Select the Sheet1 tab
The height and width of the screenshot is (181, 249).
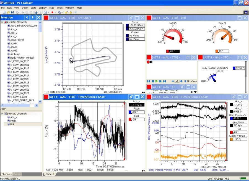click(x=50, y=174)
